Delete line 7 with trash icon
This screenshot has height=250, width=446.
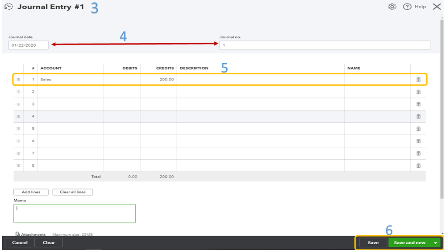[418, 153]
